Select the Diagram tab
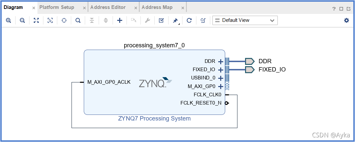The width and height of the screenshot is (355, 142). tap(13, 7)
